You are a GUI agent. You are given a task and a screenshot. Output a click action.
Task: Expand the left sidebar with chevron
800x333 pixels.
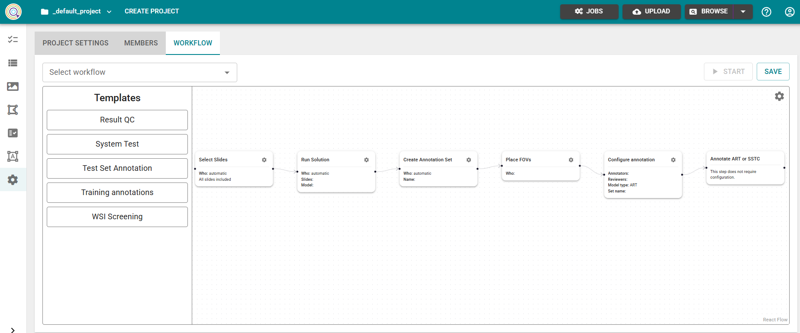13,330
